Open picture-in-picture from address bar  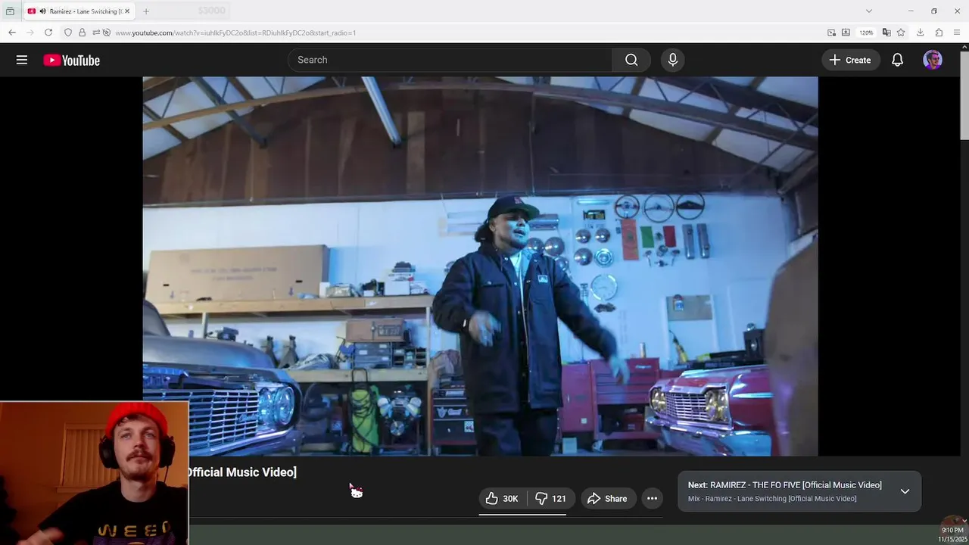click(832, 33)
